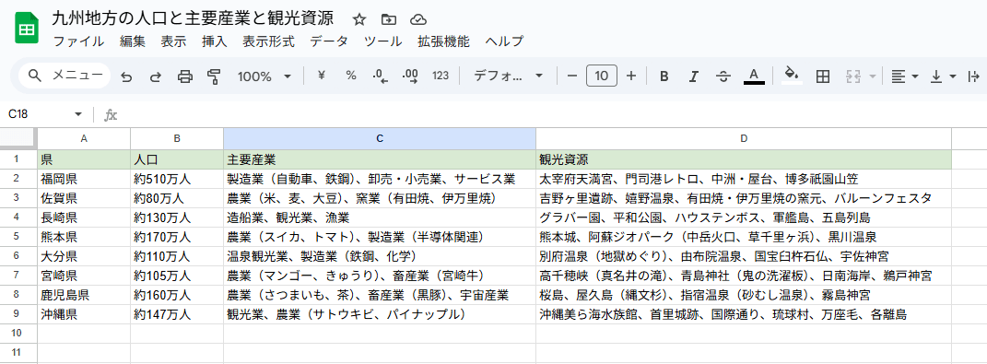Open the text color picker
Viewport: 987px width, 364px height.
754,76
